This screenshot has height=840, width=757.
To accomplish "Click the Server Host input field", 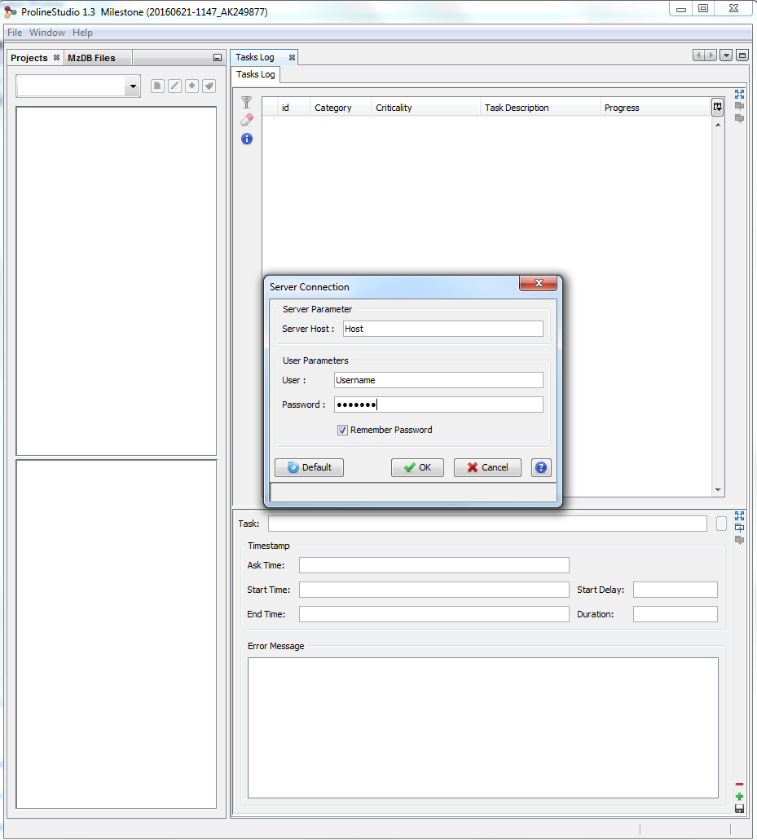I will (442, 329).
